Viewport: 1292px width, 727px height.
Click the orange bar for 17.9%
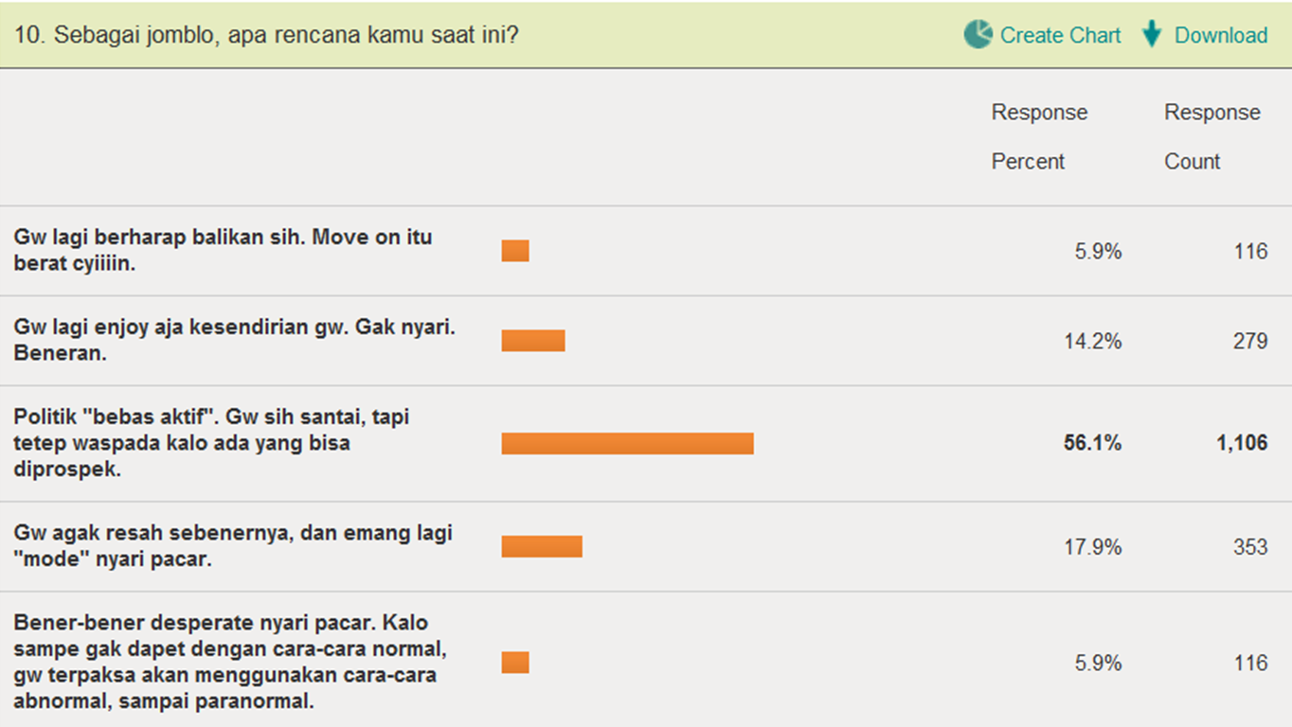542,546
